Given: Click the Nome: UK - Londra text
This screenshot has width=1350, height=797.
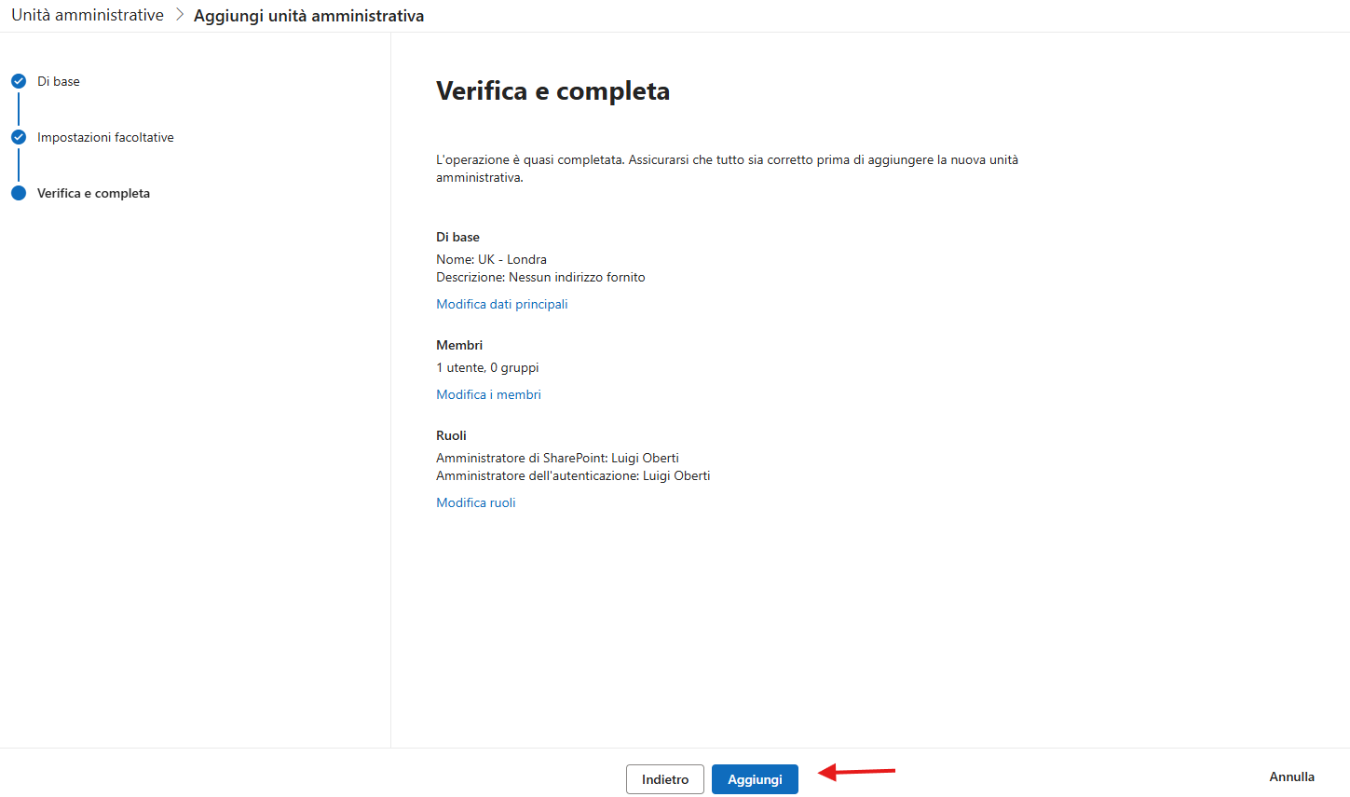Looking at the screenshot, I should click(x=491, y=259).
